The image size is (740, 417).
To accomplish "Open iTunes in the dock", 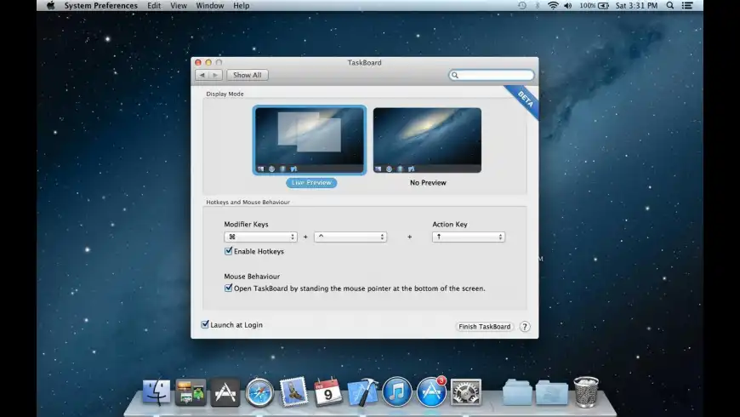I will tap(397, 392).
